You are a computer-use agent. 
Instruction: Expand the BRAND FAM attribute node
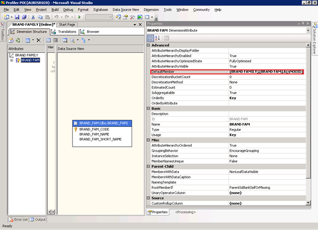point(12,60)
